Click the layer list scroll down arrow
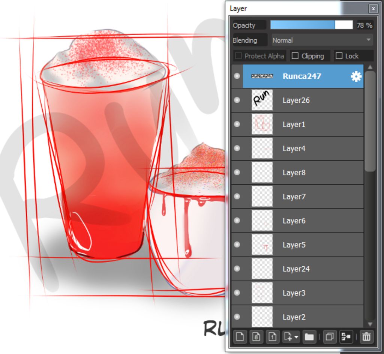This screenshot has height=354, width=384. tap(370, 324)
